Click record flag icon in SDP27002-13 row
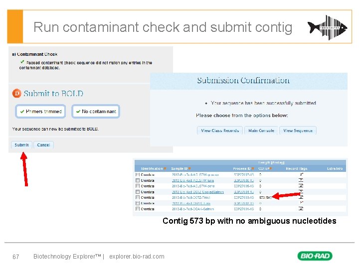 tap(301, 203)
